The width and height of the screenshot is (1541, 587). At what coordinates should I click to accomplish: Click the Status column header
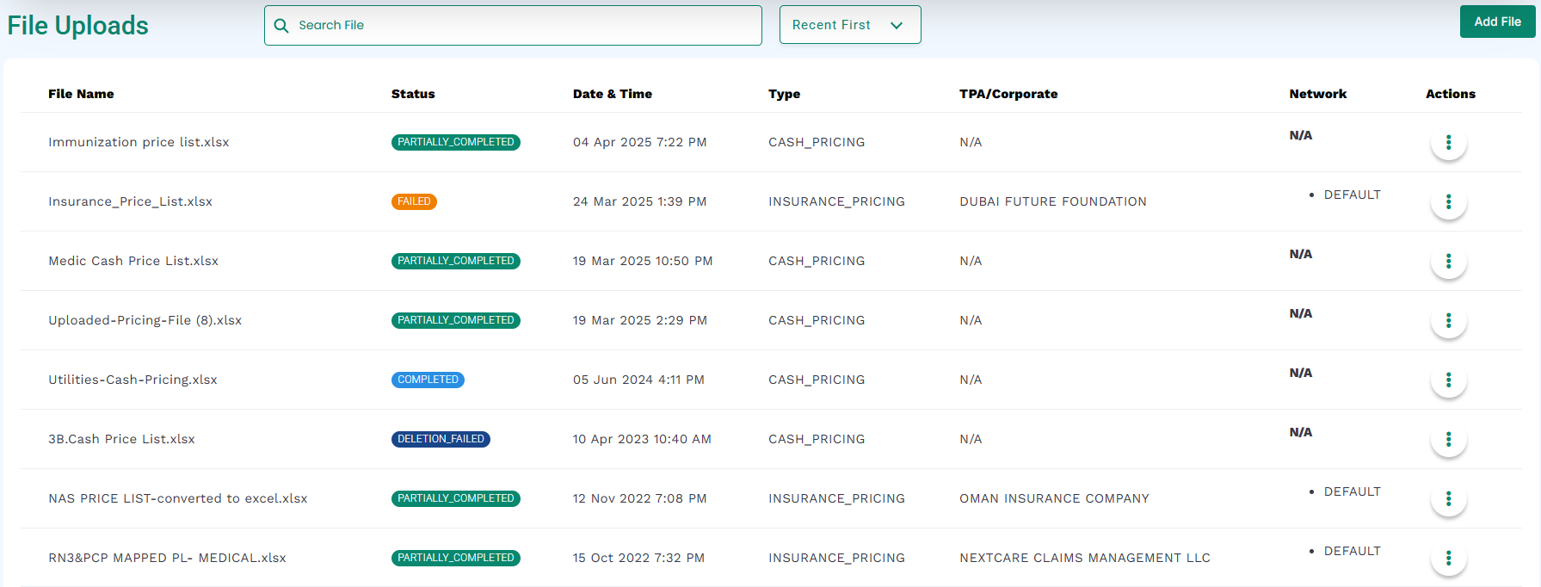point(413,94)
